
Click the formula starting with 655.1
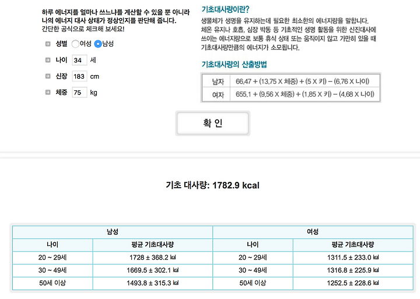click(305, 94)
